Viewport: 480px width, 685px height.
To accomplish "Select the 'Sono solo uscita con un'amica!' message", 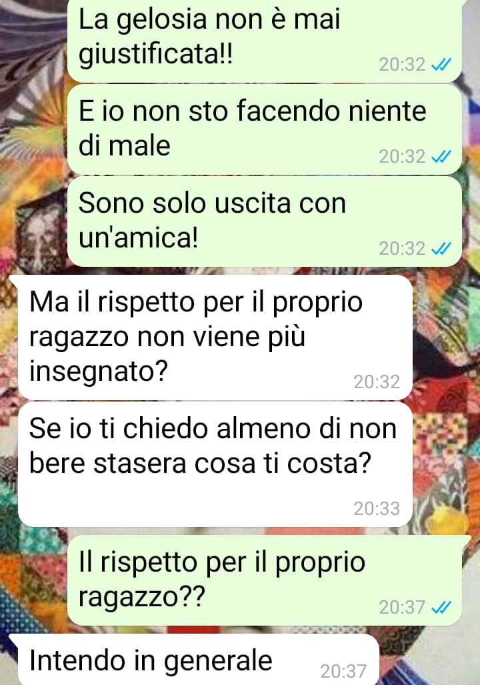I will point(265,221).
